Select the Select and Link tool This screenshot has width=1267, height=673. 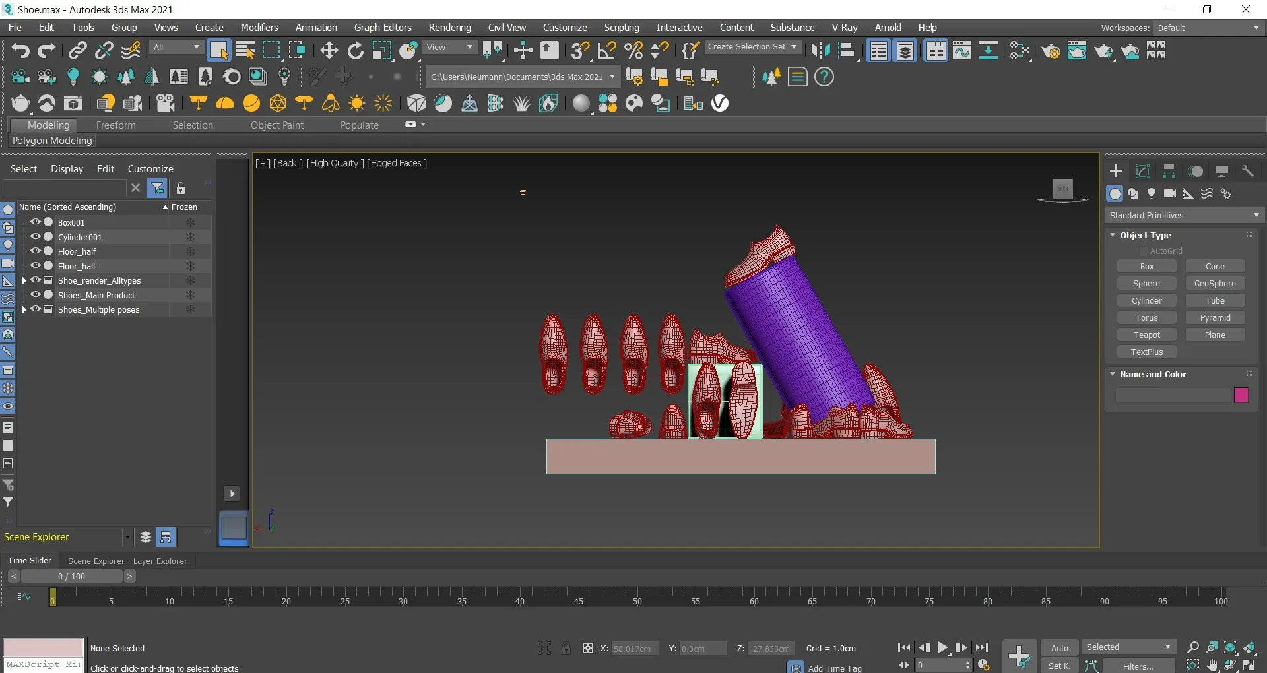(78, 50)
